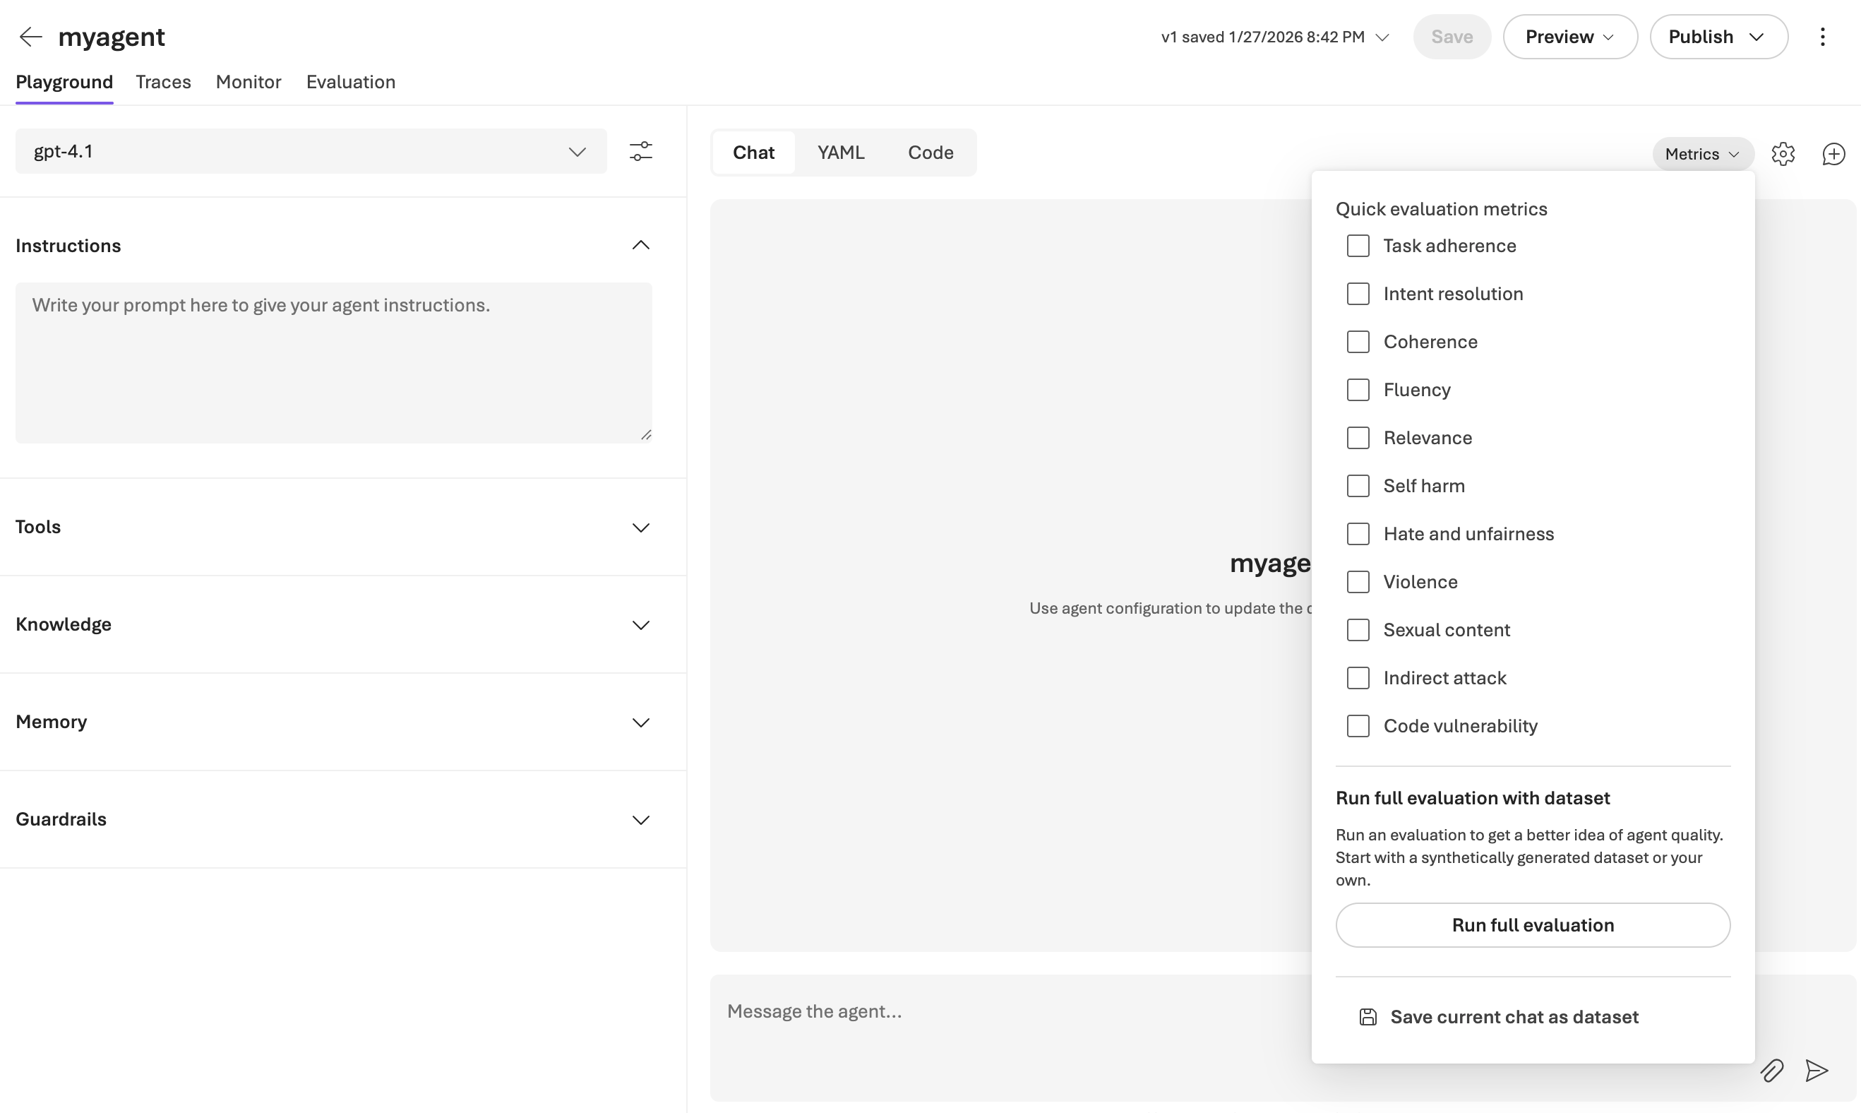Click Run full evaluation button
Image resolution: width=1861 pixels, height=1113 pixels.
(x=1533, y=924)
